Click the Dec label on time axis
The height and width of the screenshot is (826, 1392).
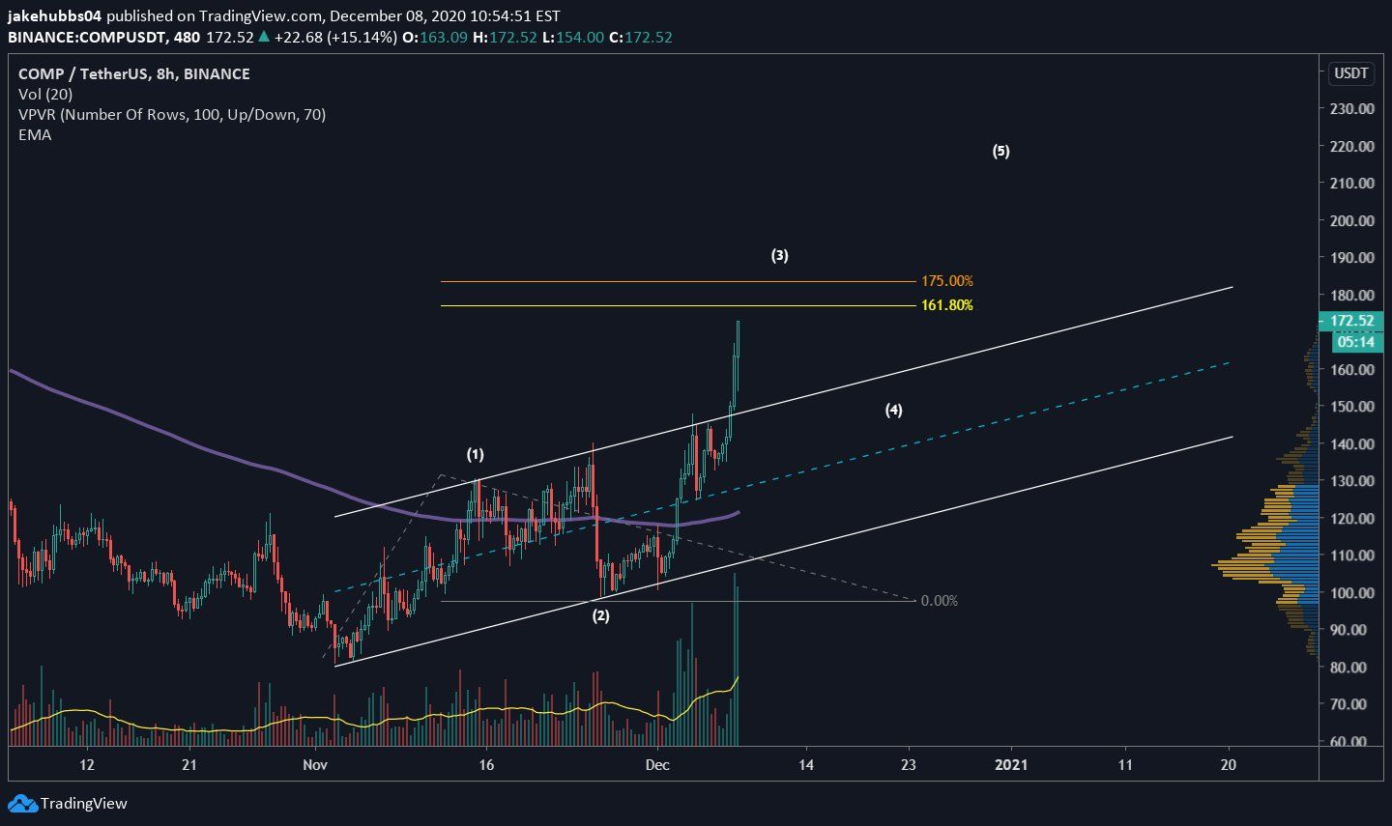coord(658,763)
